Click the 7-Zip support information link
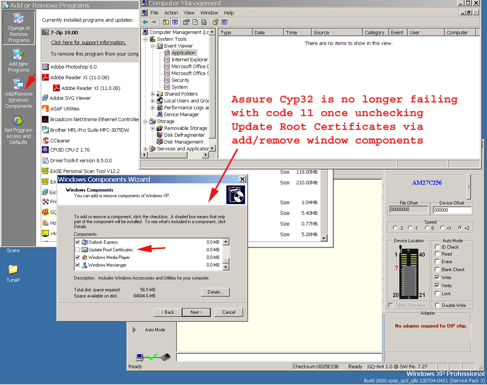The height and width of the screenshot is (385, 487). point(88,42)
